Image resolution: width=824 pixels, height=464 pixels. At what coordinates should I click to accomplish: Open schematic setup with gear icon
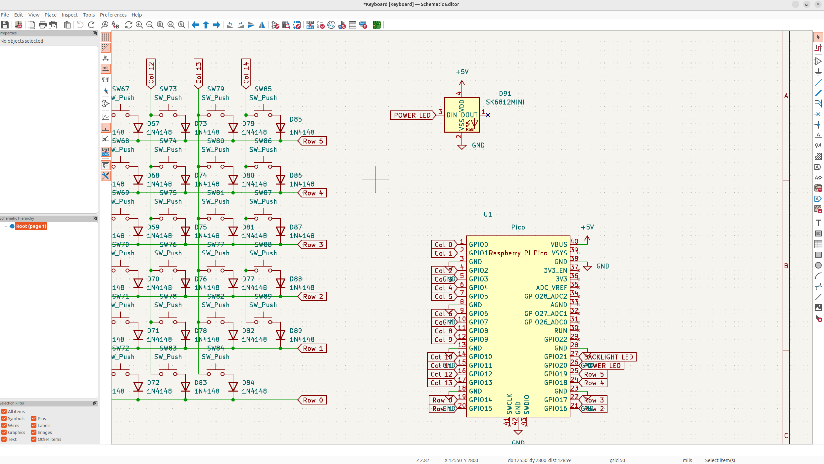19,25
